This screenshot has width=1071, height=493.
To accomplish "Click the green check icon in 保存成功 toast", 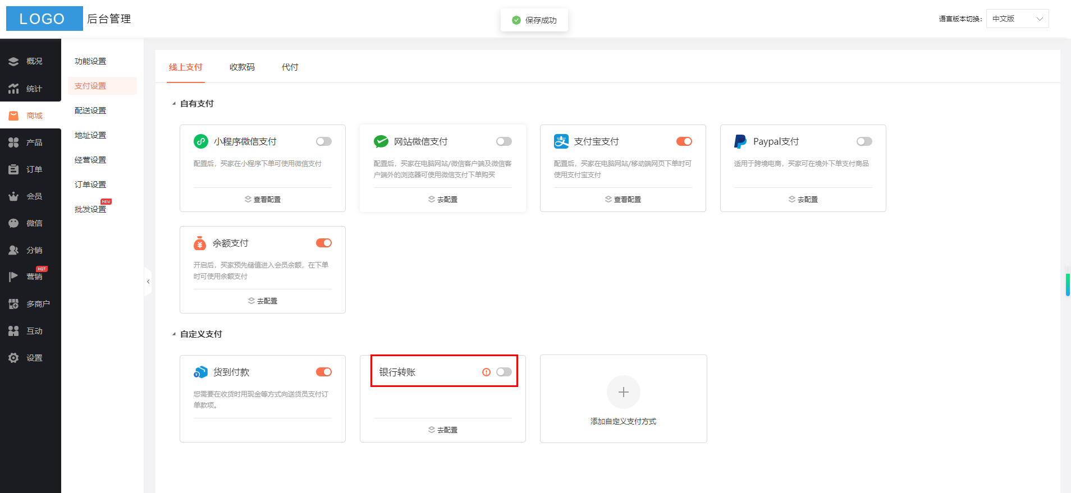I will (516, 20).
